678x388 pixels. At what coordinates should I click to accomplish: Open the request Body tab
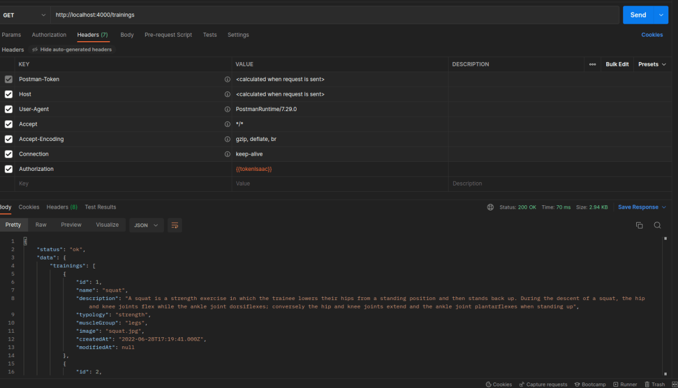pyautogui.click(x=127, y=35)
